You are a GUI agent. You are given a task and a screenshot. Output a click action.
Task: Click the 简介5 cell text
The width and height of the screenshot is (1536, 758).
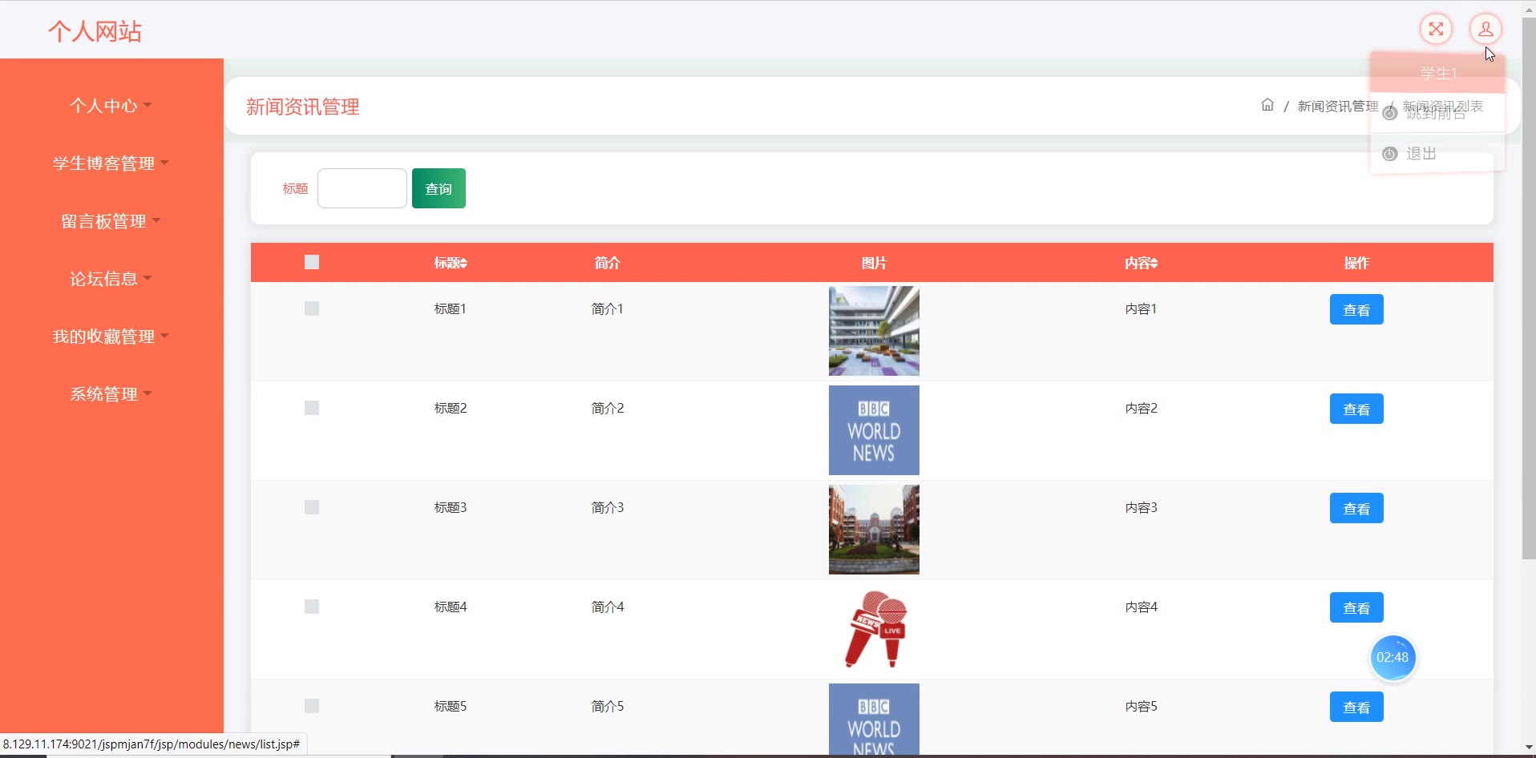point(608,706)
